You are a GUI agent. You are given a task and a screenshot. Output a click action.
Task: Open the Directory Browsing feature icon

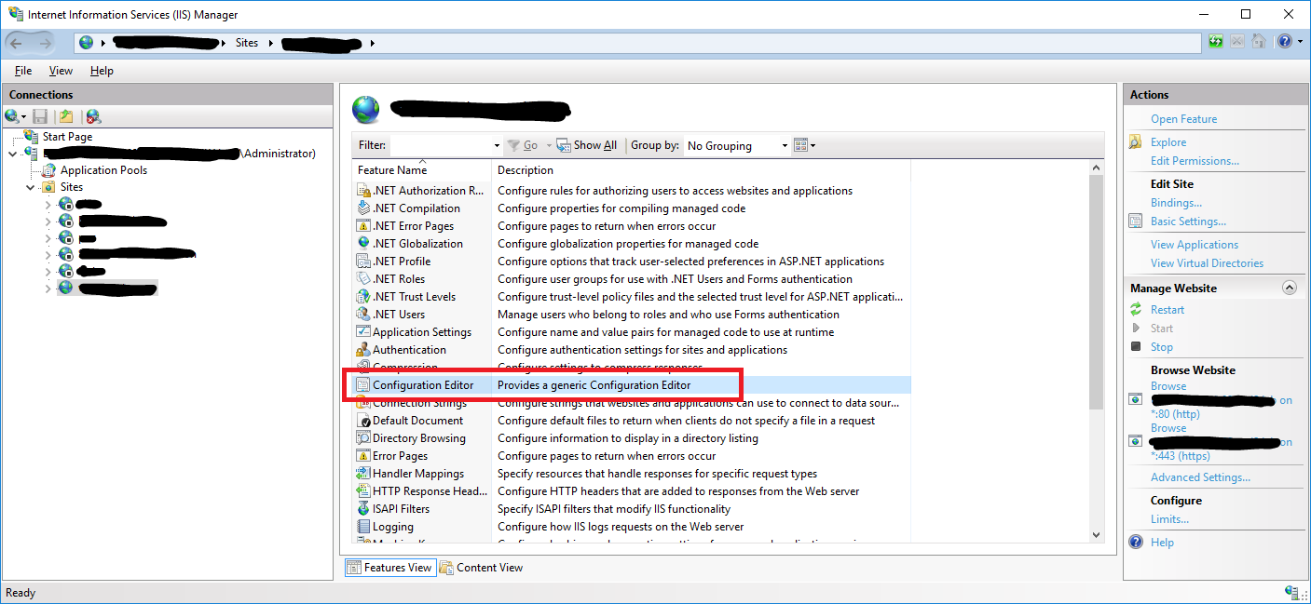[363, 438]
